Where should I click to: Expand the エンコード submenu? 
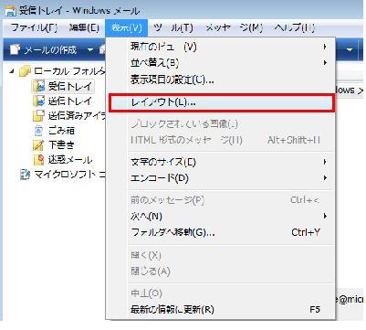[325, 177]
